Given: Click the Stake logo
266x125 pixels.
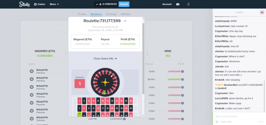Looking at the screenshot, I should [x=24, y=4].
